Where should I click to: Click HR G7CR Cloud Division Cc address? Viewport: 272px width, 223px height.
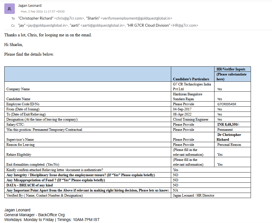(x=162, y=25)
